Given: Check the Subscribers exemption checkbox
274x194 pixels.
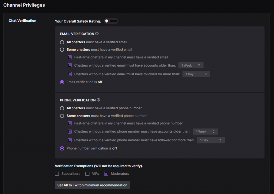Looking at the screenshot, I should point(57,174).
